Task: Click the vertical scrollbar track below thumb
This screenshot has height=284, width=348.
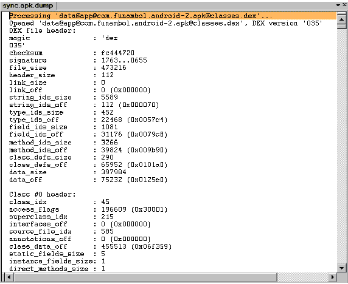Action: point(342,146)
